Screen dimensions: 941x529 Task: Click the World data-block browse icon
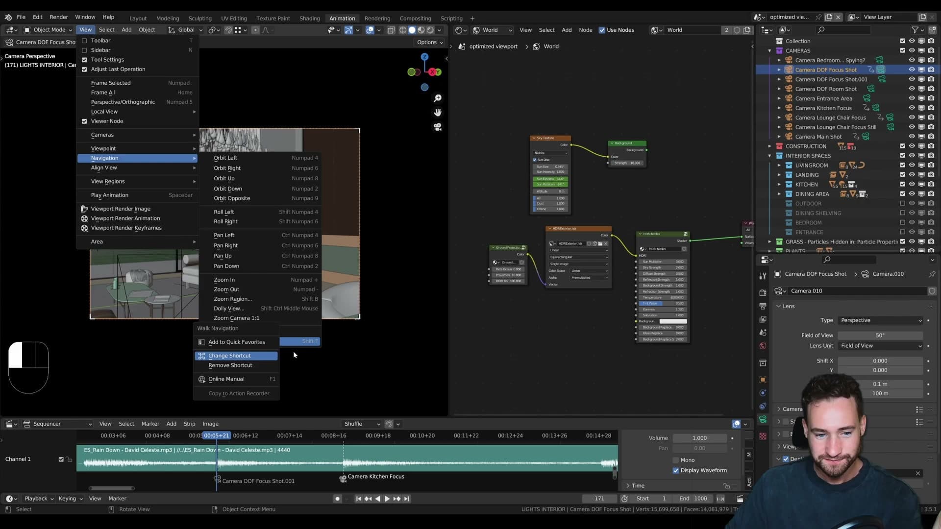point(656,30)
